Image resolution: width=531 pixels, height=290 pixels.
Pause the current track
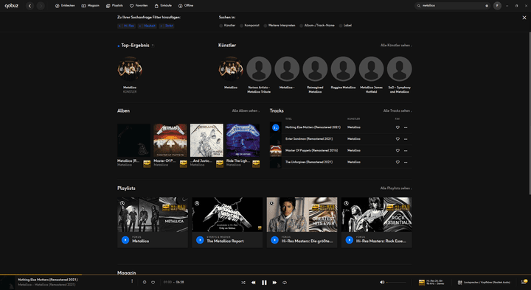click(x=264, y=283)
